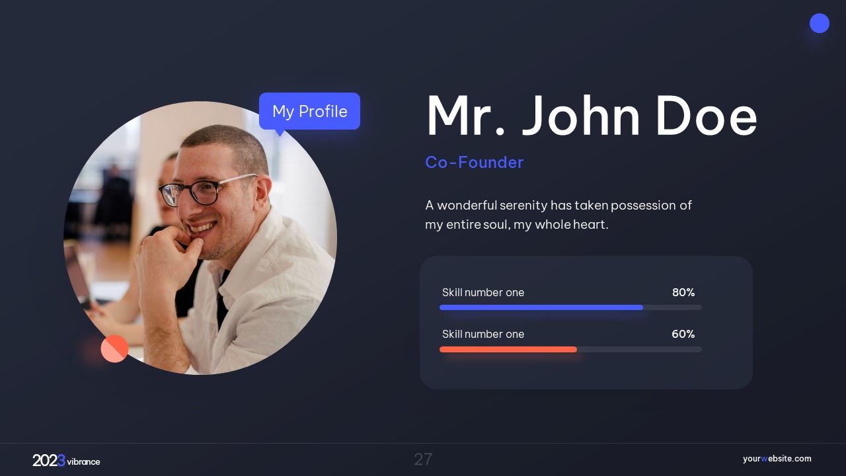Click the first Skill number one label
This screenshot has width=846, height=476.
(x=483, y=292)
